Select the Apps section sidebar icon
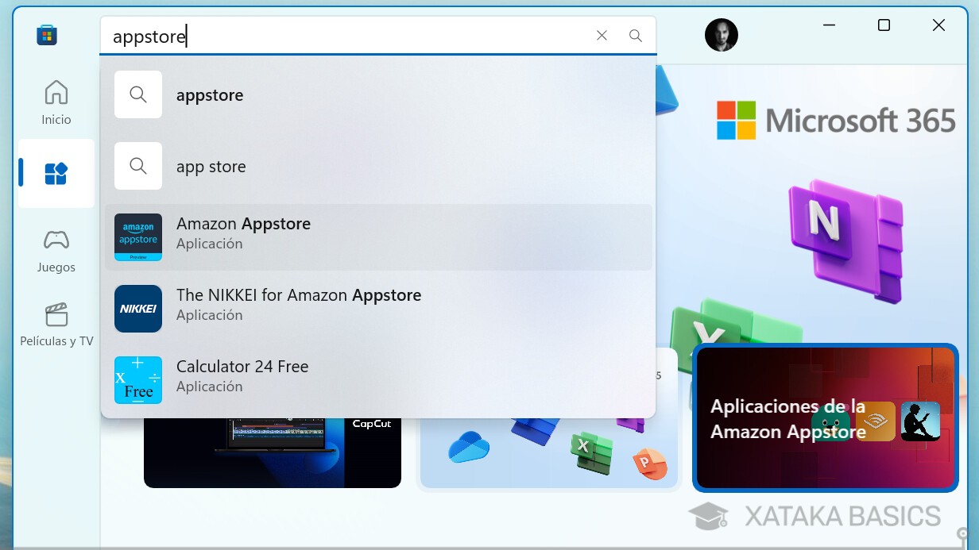 coord(56,173)
